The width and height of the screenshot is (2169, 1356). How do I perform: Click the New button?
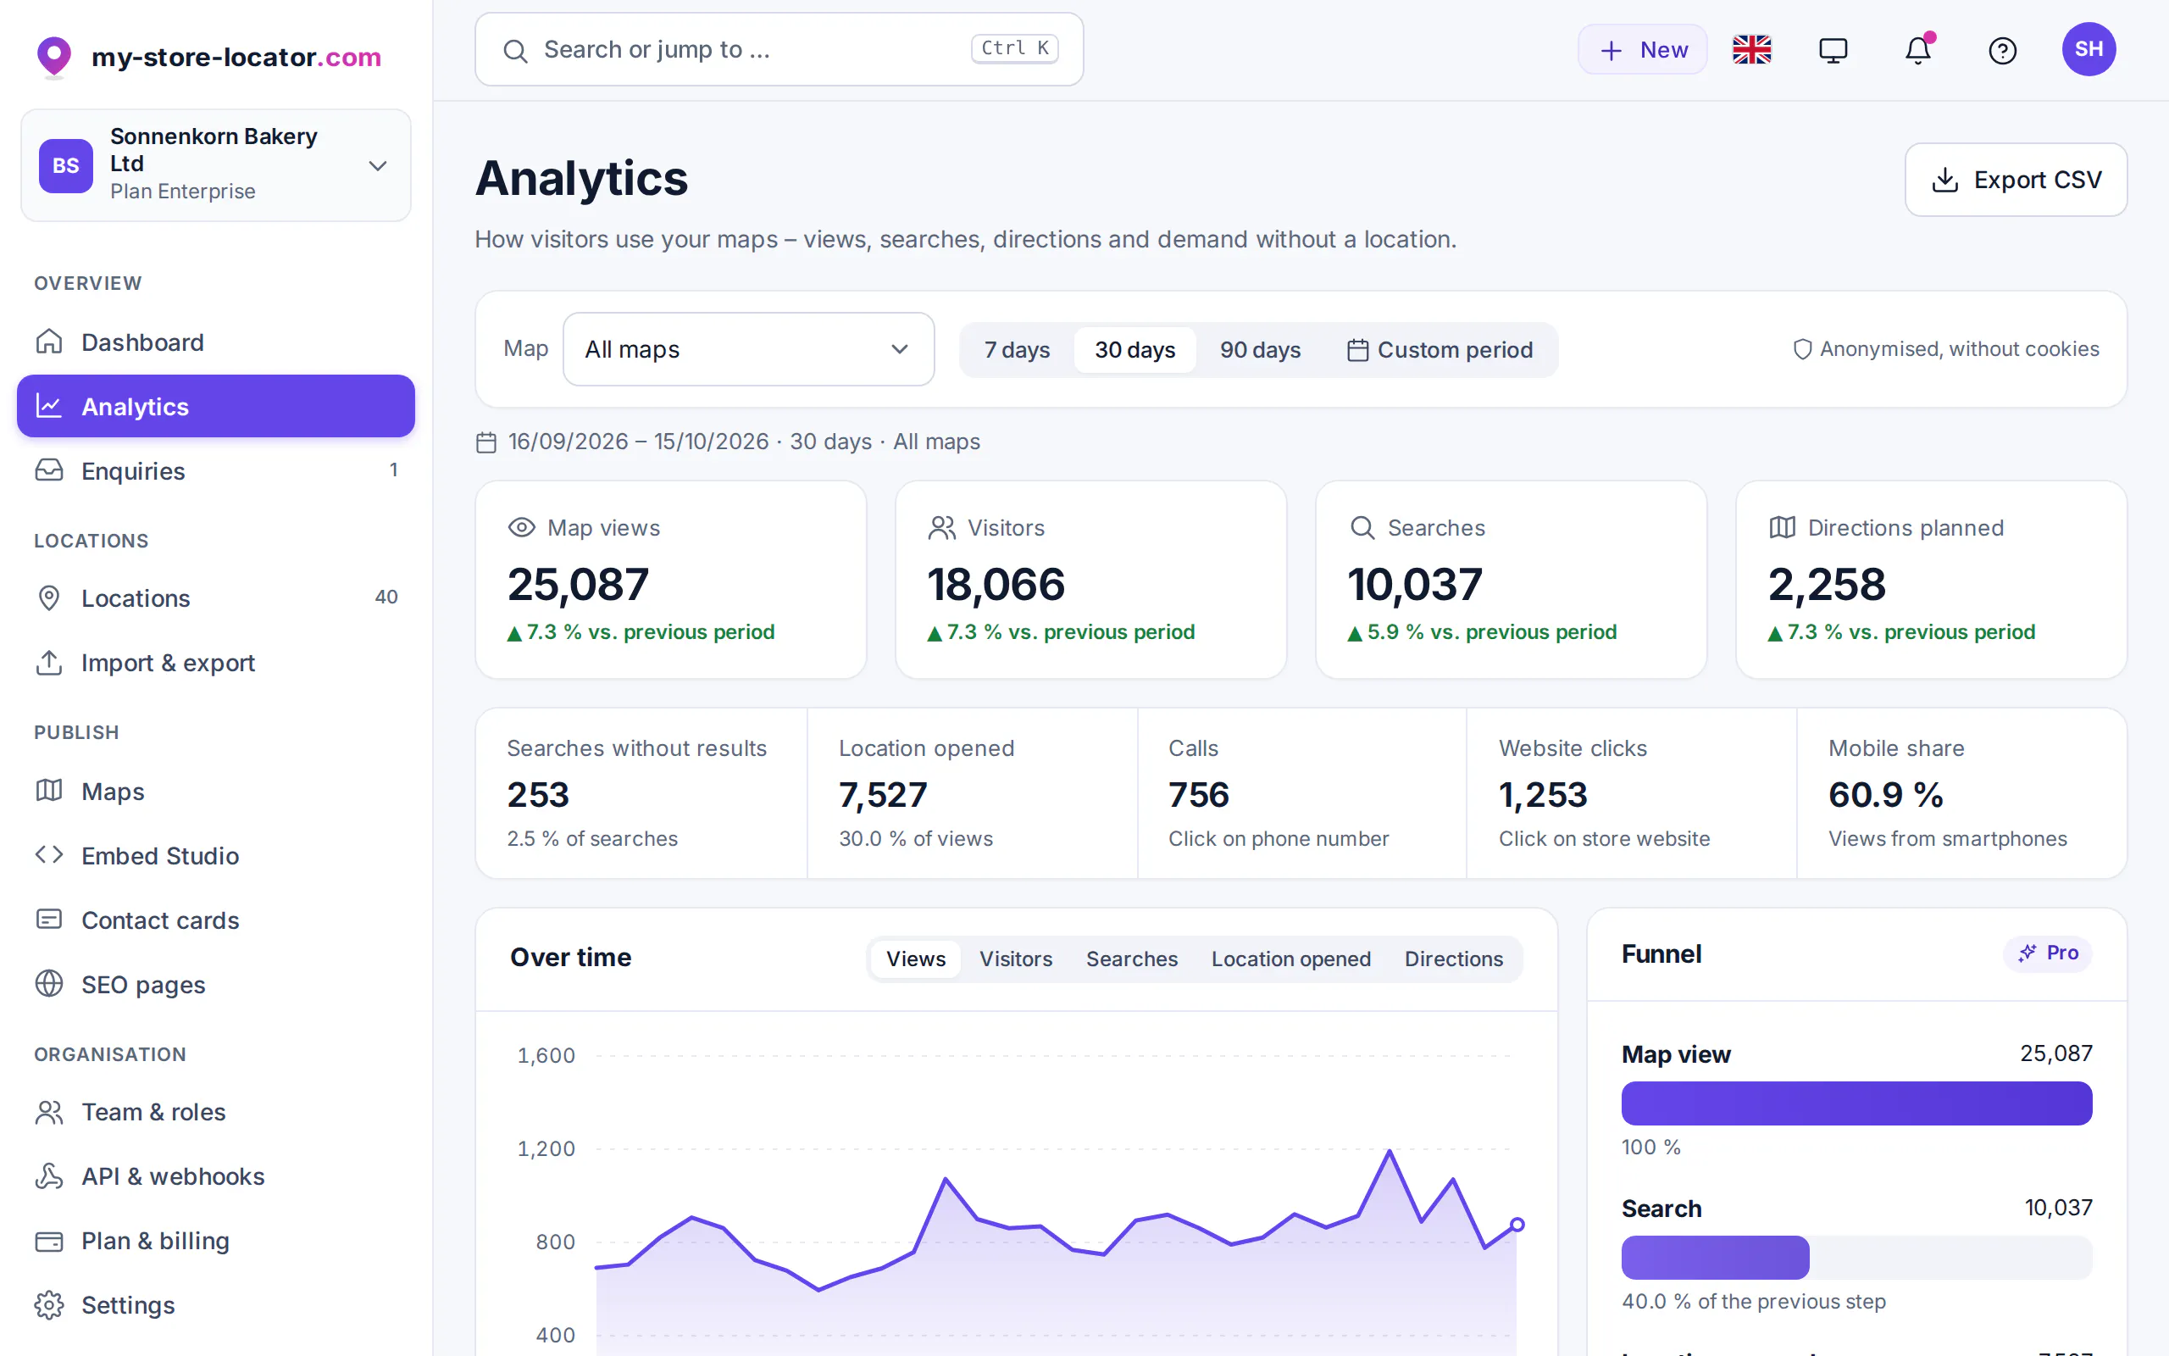pyautogui.click(x=1642, y=49)
